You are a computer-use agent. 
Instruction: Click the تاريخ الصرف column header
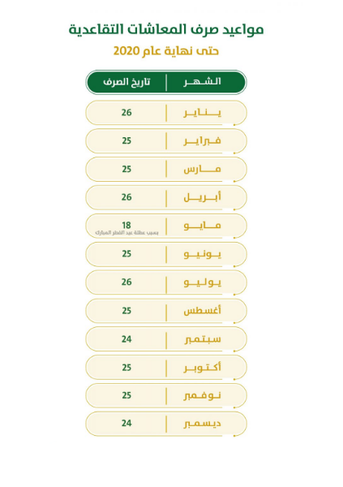[126, 82]
